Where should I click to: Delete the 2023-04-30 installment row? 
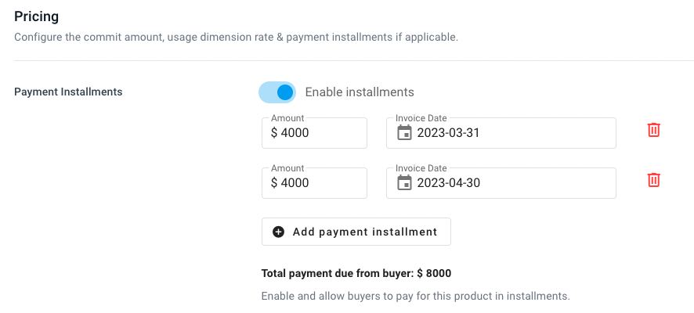654,180
